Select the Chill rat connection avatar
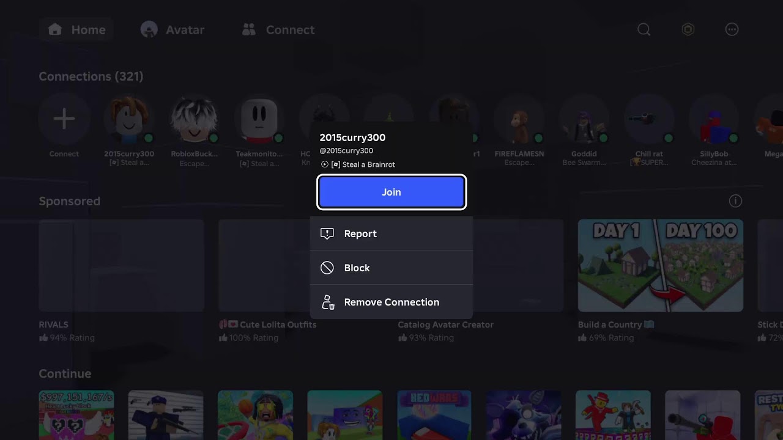 pyautogui.click(x=648, y=119)
